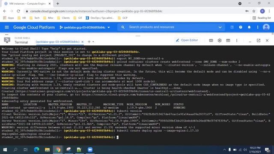Open the Reading list
The width and height of the screenshot is (274, 154).
[x=262, y=18]
